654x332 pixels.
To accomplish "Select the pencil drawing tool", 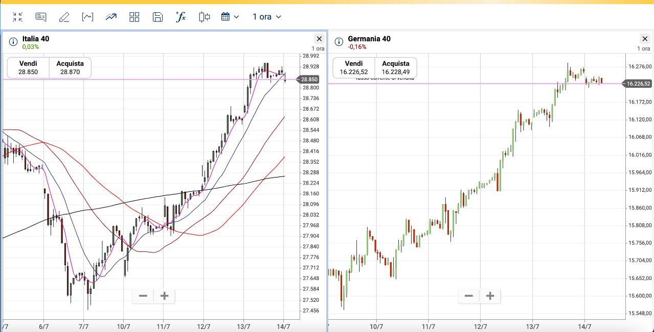I will [x=64, y=17].
